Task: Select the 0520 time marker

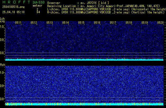Action: coord(160,23)
